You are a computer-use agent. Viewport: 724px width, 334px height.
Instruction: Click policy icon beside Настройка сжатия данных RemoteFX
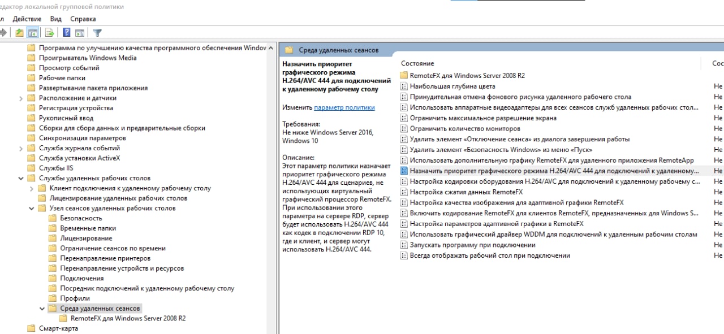click(404, 192)
